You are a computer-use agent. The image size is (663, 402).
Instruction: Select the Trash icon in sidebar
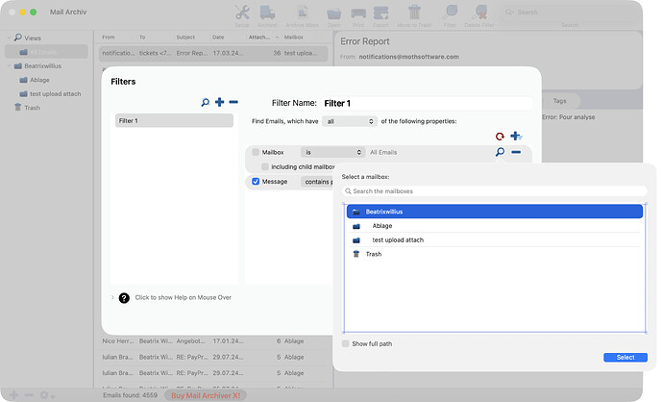pyautogui.click(x=17, y=107)
